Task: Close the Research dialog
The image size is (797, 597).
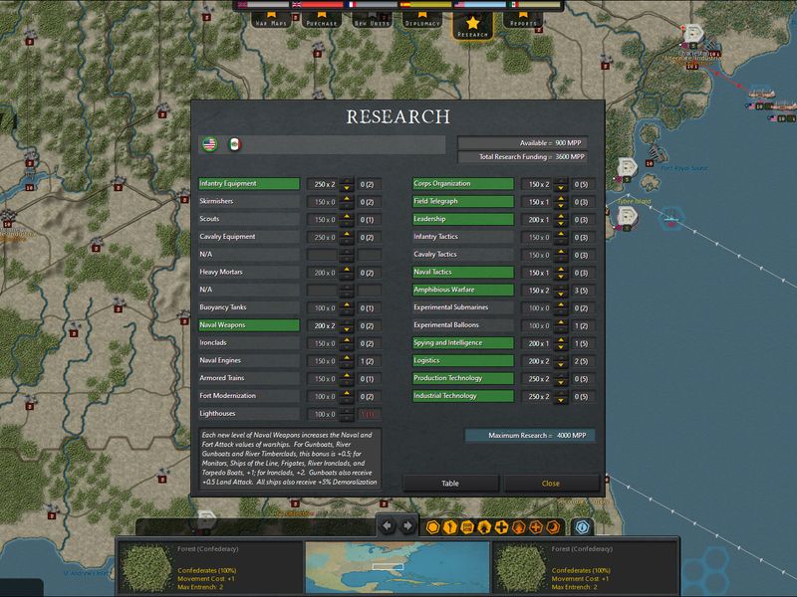Action: (551, 484)
